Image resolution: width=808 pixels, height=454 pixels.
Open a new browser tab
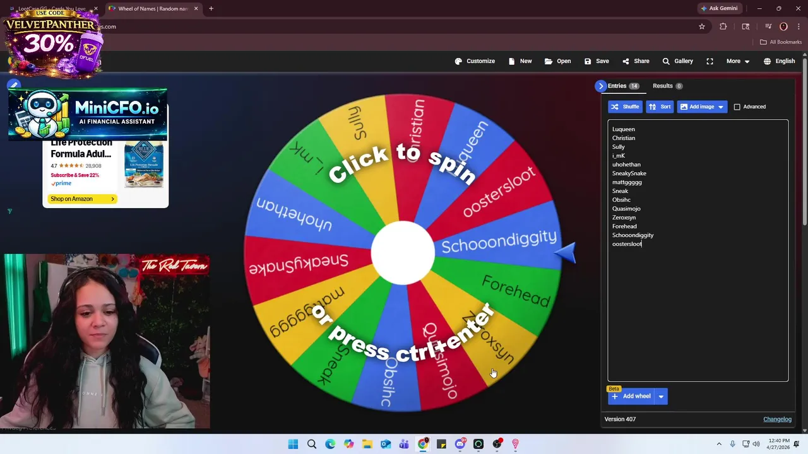point(211,9)
